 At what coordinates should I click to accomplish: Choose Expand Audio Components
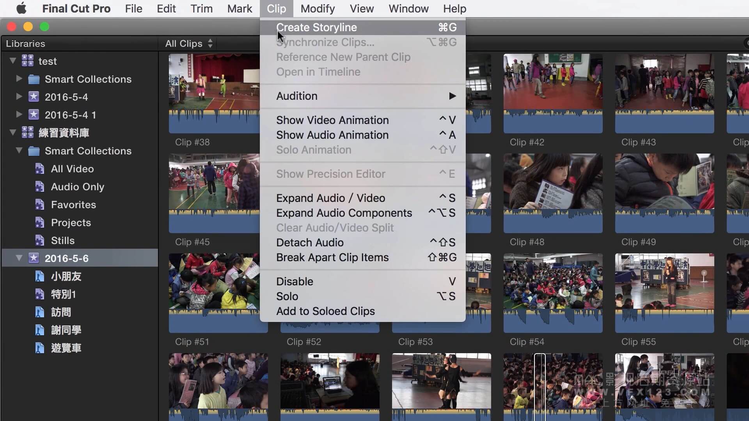pos(363,213)
